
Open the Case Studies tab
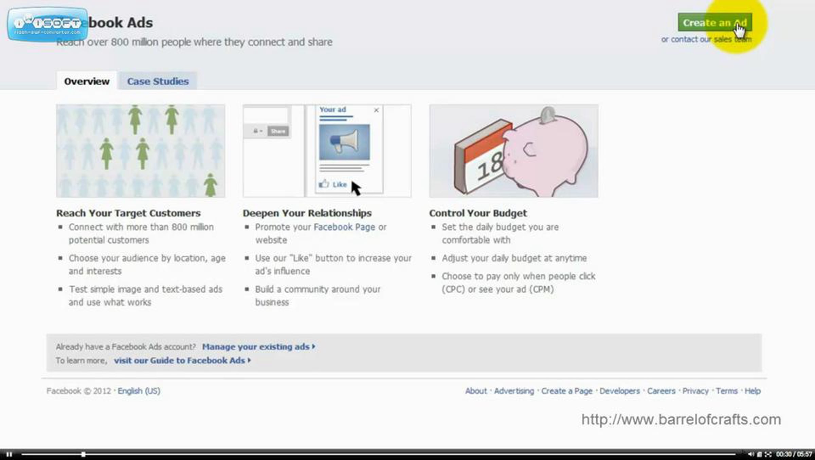coord(158,81)
